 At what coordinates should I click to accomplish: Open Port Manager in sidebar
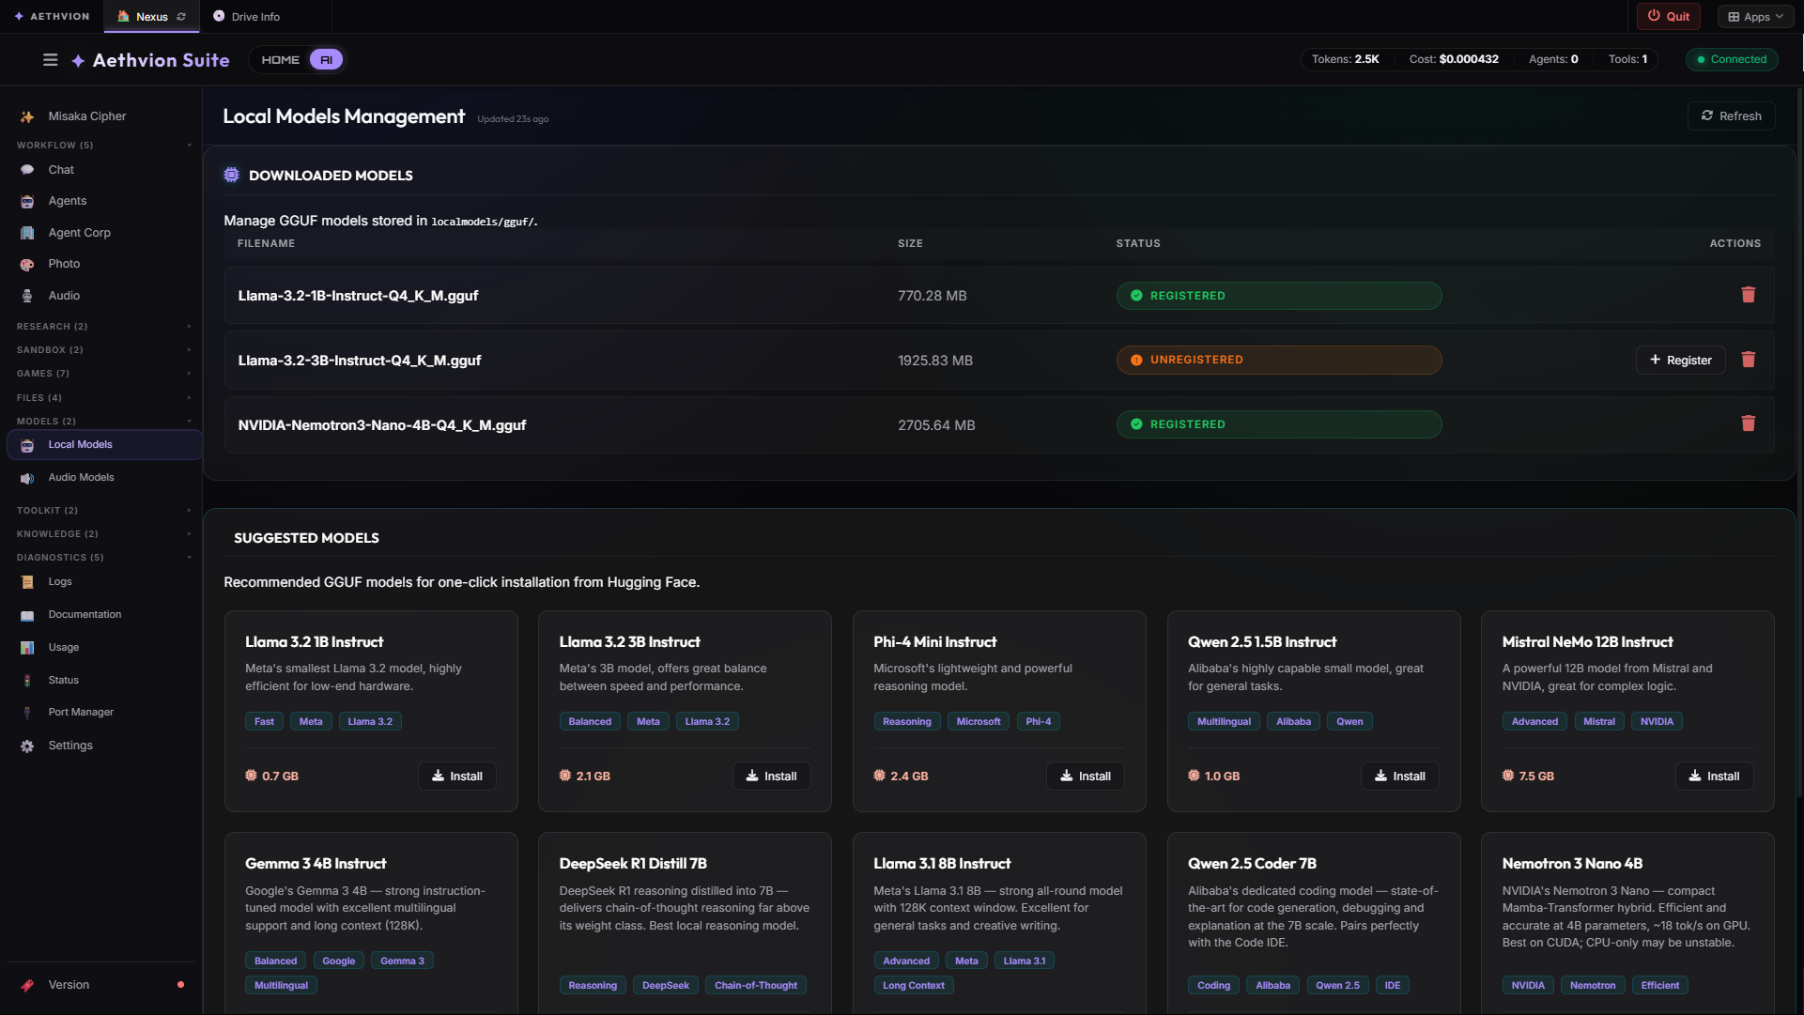pos(81,712)
